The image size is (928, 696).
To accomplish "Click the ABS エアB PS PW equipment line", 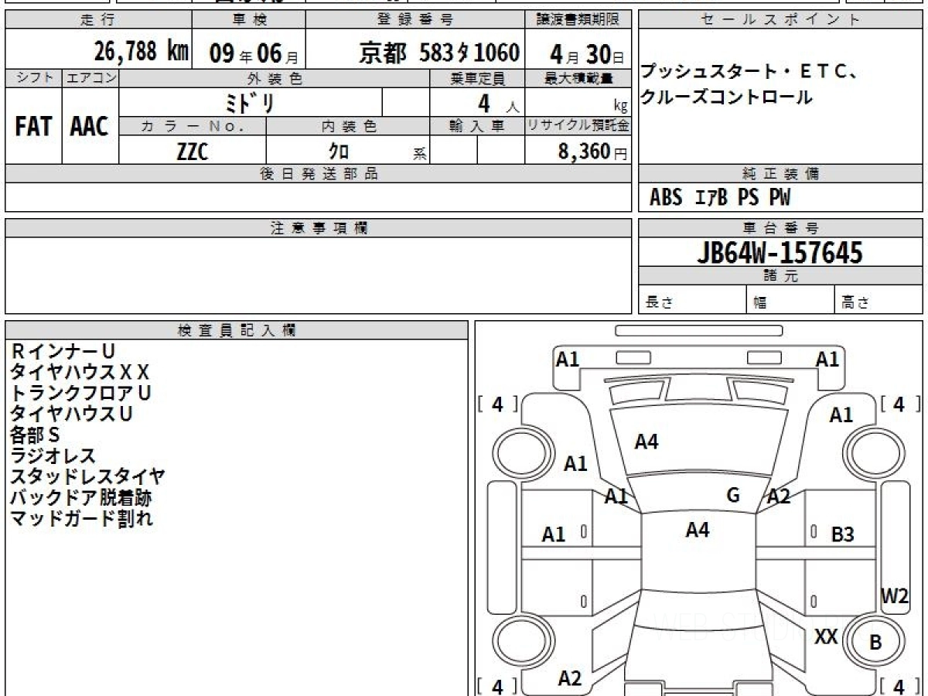I will click(x=720, y=199).
